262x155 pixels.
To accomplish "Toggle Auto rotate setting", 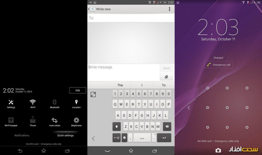I will tap(54, 121).
